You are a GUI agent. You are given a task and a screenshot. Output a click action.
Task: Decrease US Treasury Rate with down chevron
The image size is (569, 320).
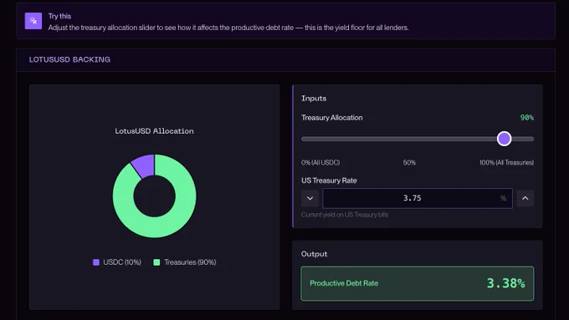310,198
